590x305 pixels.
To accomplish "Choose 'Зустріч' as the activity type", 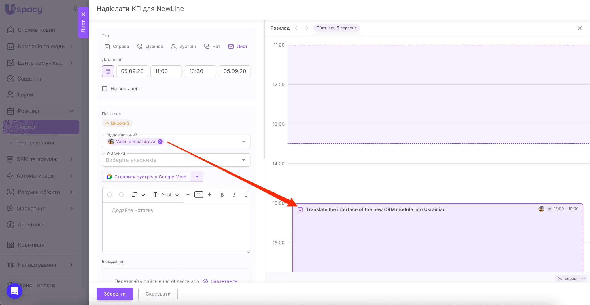I will tap(184, 47).
